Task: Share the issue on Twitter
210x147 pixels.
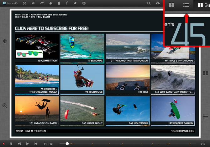Action: (75, 3)
